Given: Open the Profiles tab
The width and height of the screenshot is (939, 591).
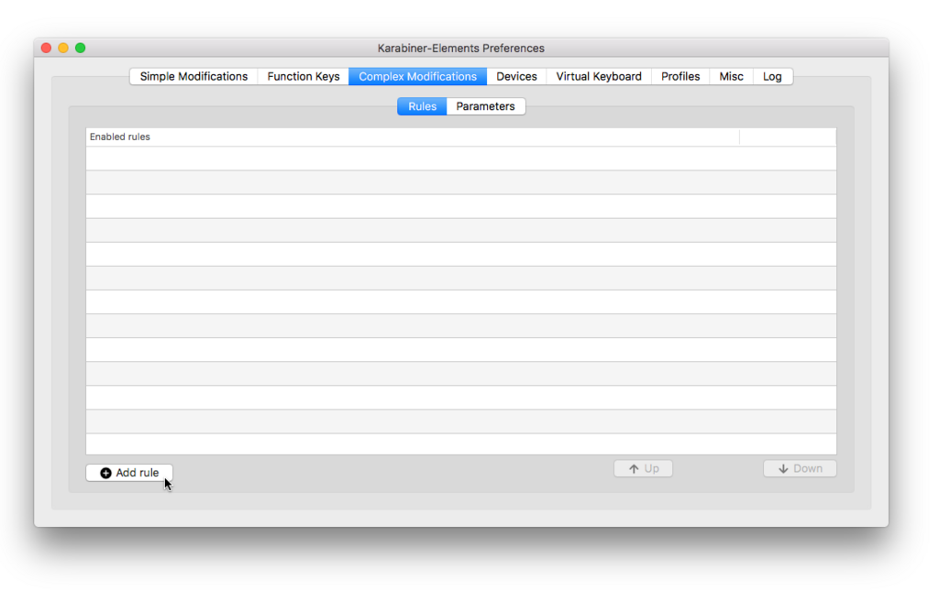Looking at the screenshot, I should [680, 77].
